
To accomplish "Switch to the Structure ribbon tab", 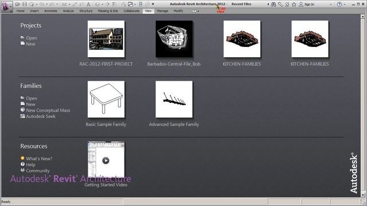I will 86,11.
